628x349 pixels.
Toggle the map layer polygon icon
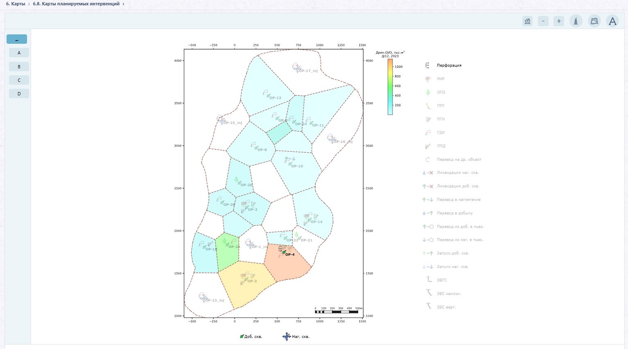pos(594,21)
